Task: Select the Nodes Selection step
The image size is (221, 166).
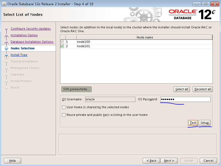Action: [23, 48]
